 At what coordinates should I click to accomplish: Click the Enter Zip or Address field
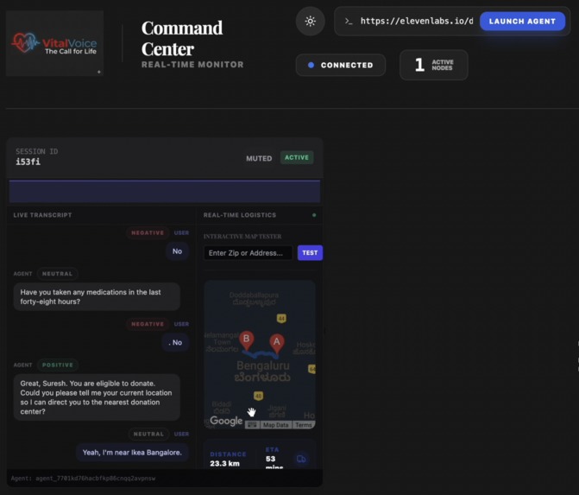coord(248,253)
